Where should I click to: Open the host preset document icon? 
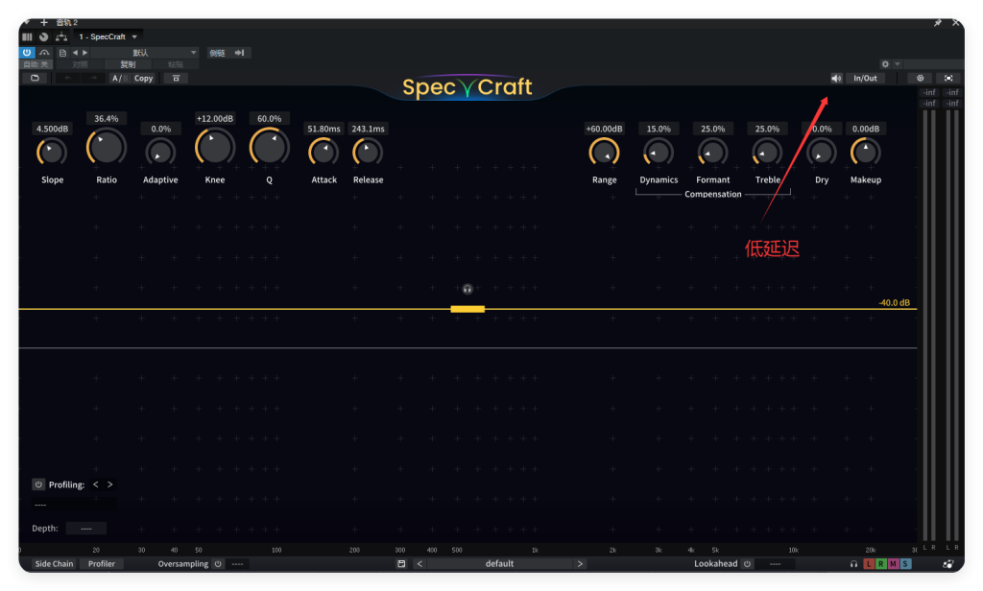(62, 53)
